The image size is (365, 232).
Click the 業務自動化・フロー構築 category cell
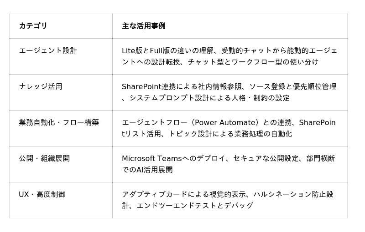tap(59, 122)
